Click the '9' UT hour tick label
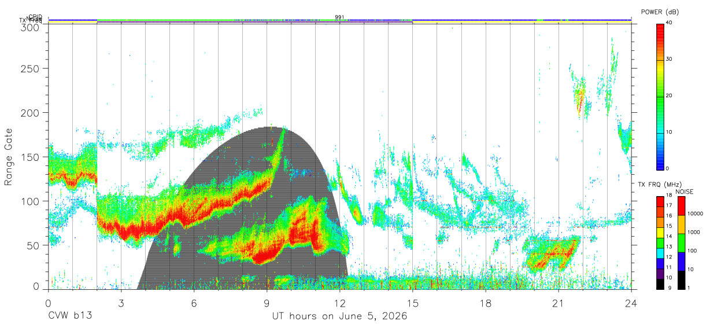This screenshot has height=328, width=710. [267, 303]
